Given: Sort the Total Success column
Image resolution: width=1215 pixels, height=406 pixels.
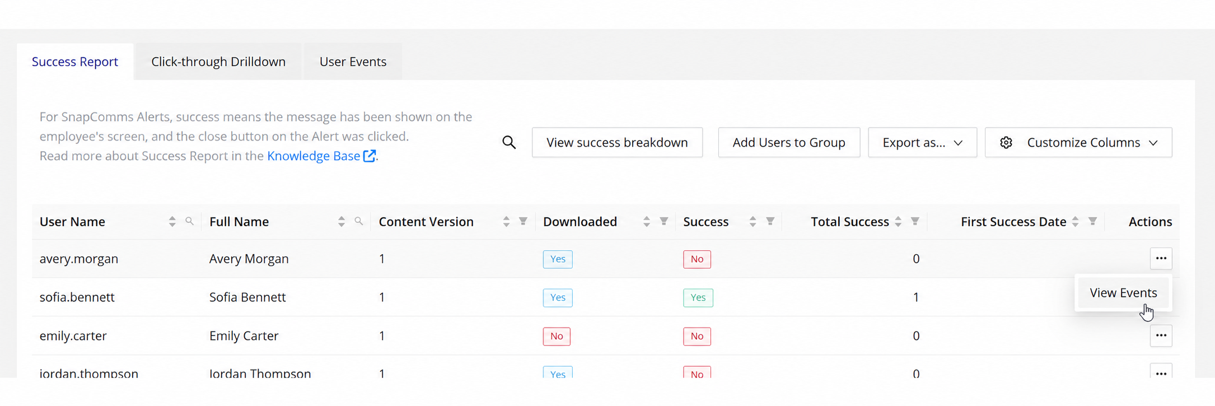Looking at the screenshot, I should [x=898, y=222].
